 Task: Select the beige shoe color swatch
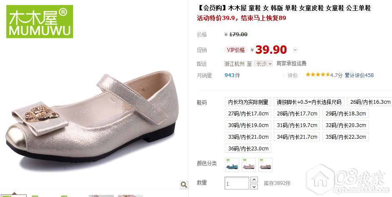265,165
